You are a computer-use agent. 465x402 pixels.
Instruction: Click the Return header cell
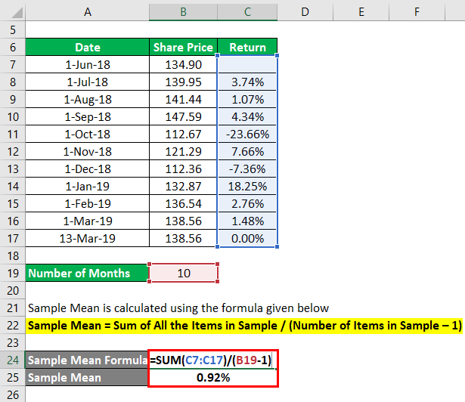pyautogui.click(x=248, y=47)
